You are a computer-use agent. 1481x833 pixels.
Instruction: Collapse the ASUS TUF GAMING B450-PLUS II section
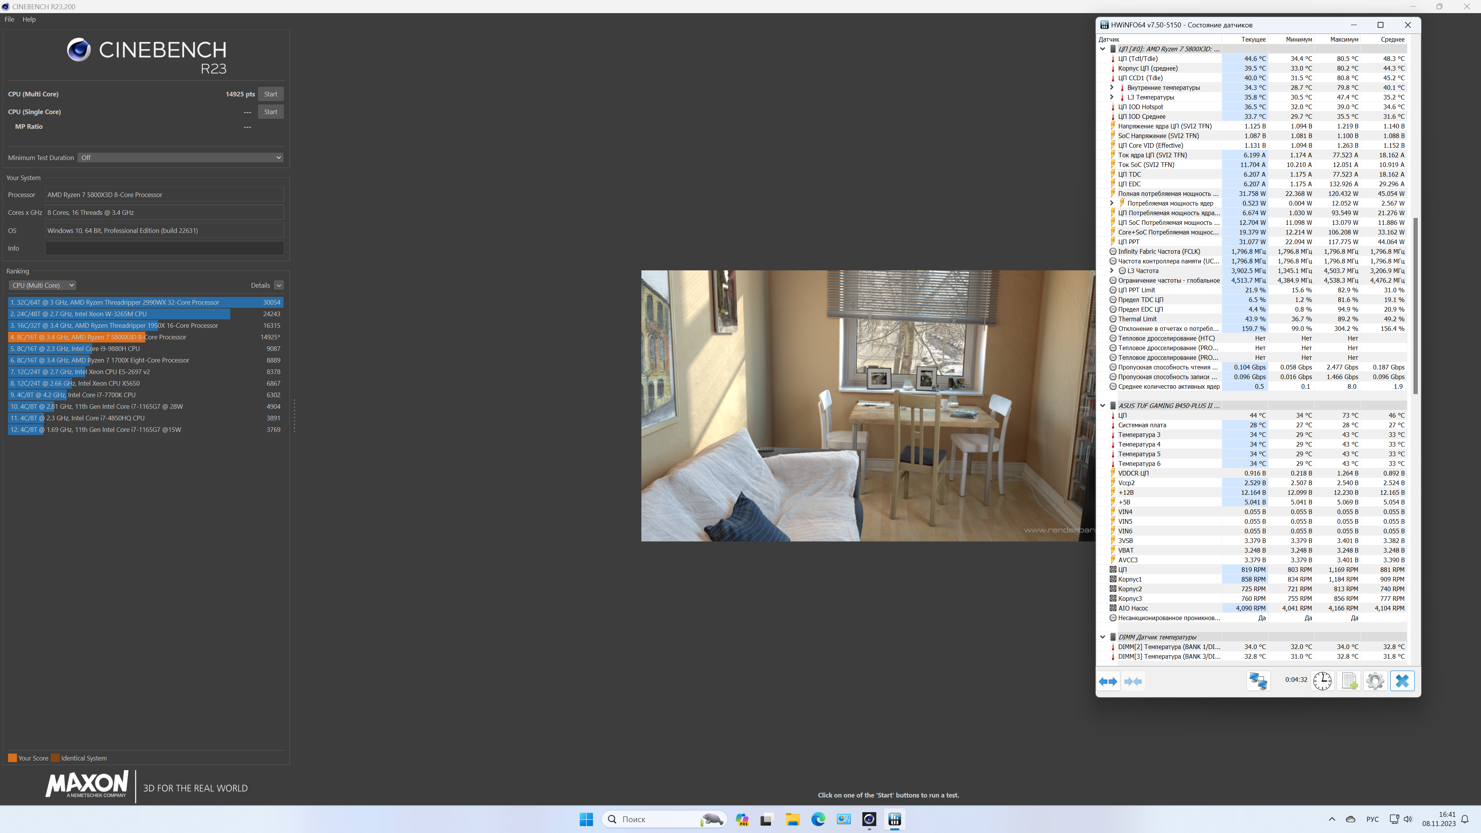(1103, 406)
